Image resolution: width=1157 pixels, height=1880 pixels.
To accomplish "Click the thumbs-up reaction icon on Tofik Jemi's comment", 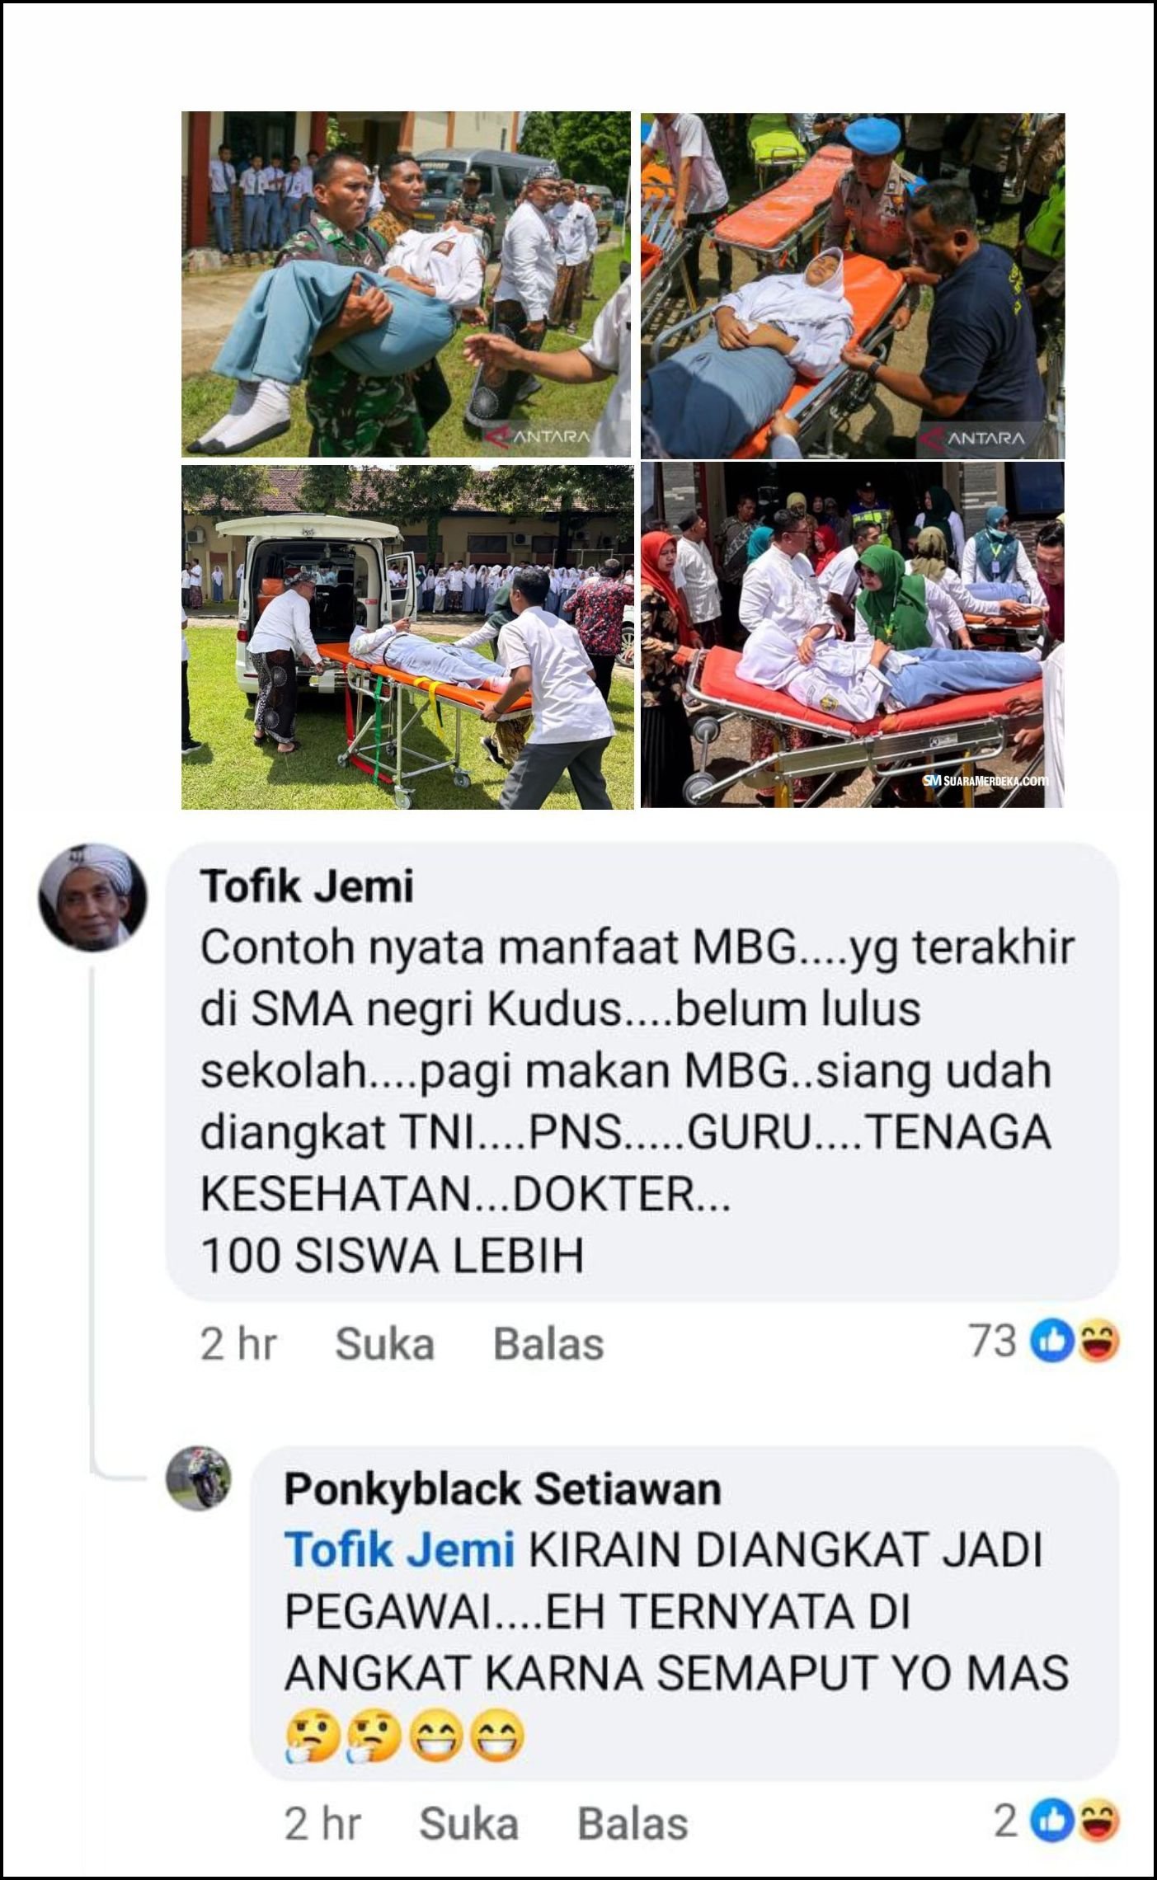I will pos(1052,1342).
